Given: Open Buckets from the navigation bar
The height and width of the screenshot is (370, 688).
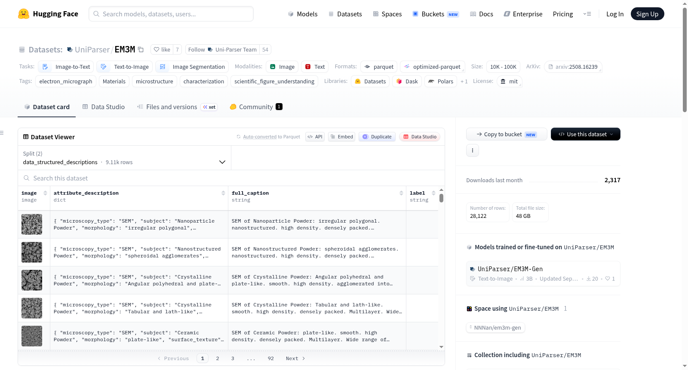Looking at the screenshot, I should click(x=436, y=14).
